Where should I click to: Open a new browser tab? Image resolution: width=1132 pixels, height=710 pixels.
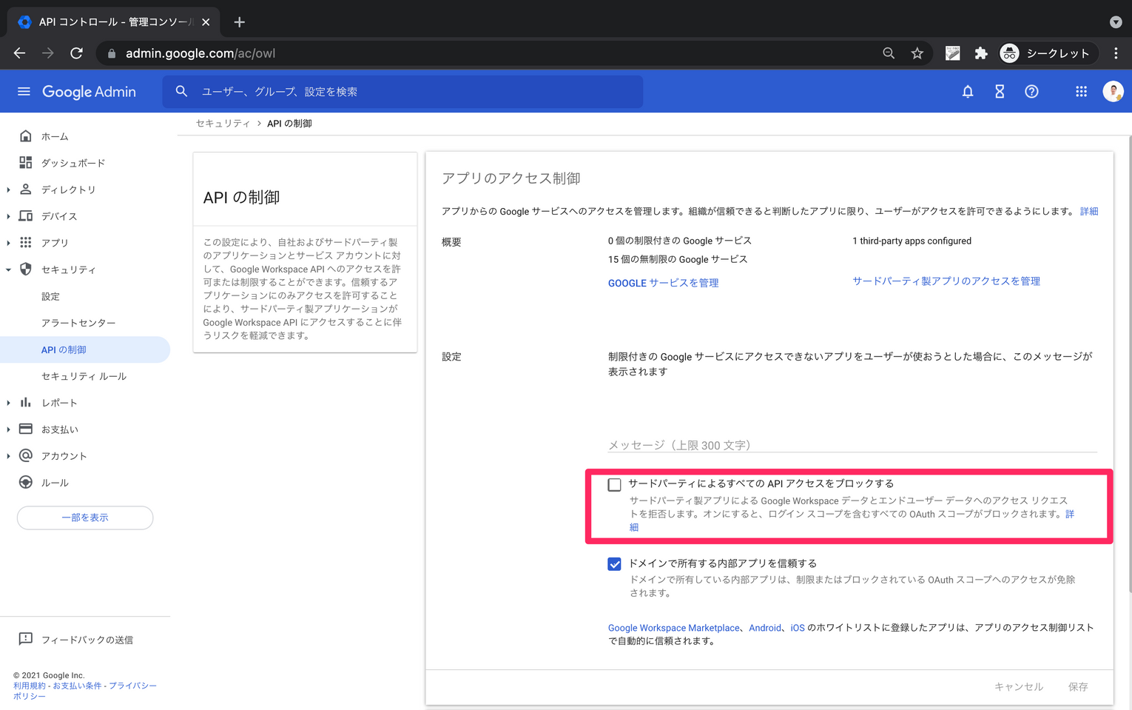click(x=239, y=22)
